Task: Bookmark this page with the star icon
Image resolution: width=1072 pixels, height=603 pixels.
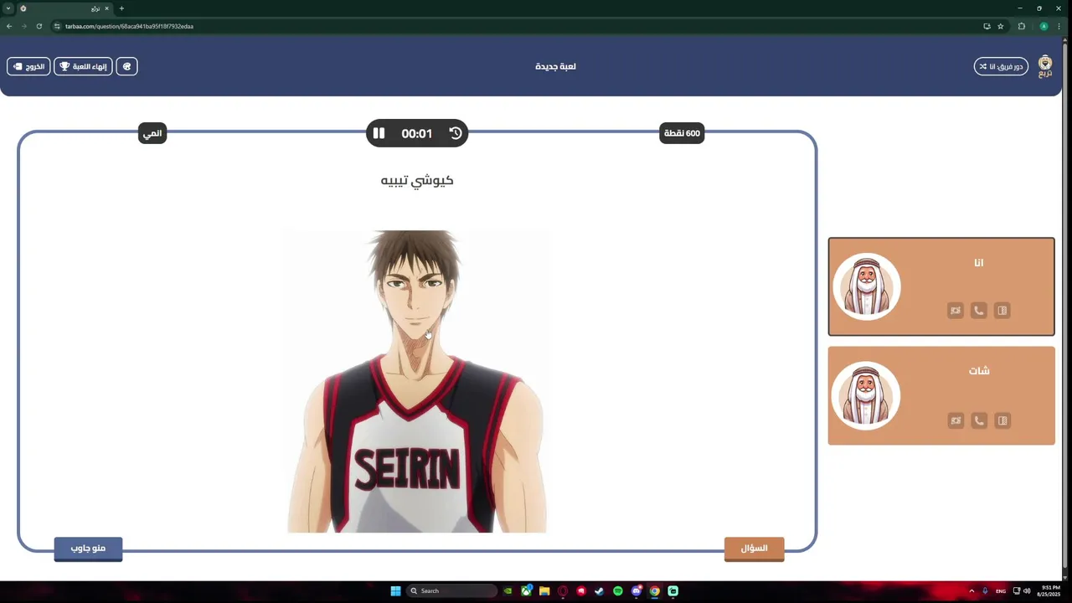Action: click(x=1000, y=26)
